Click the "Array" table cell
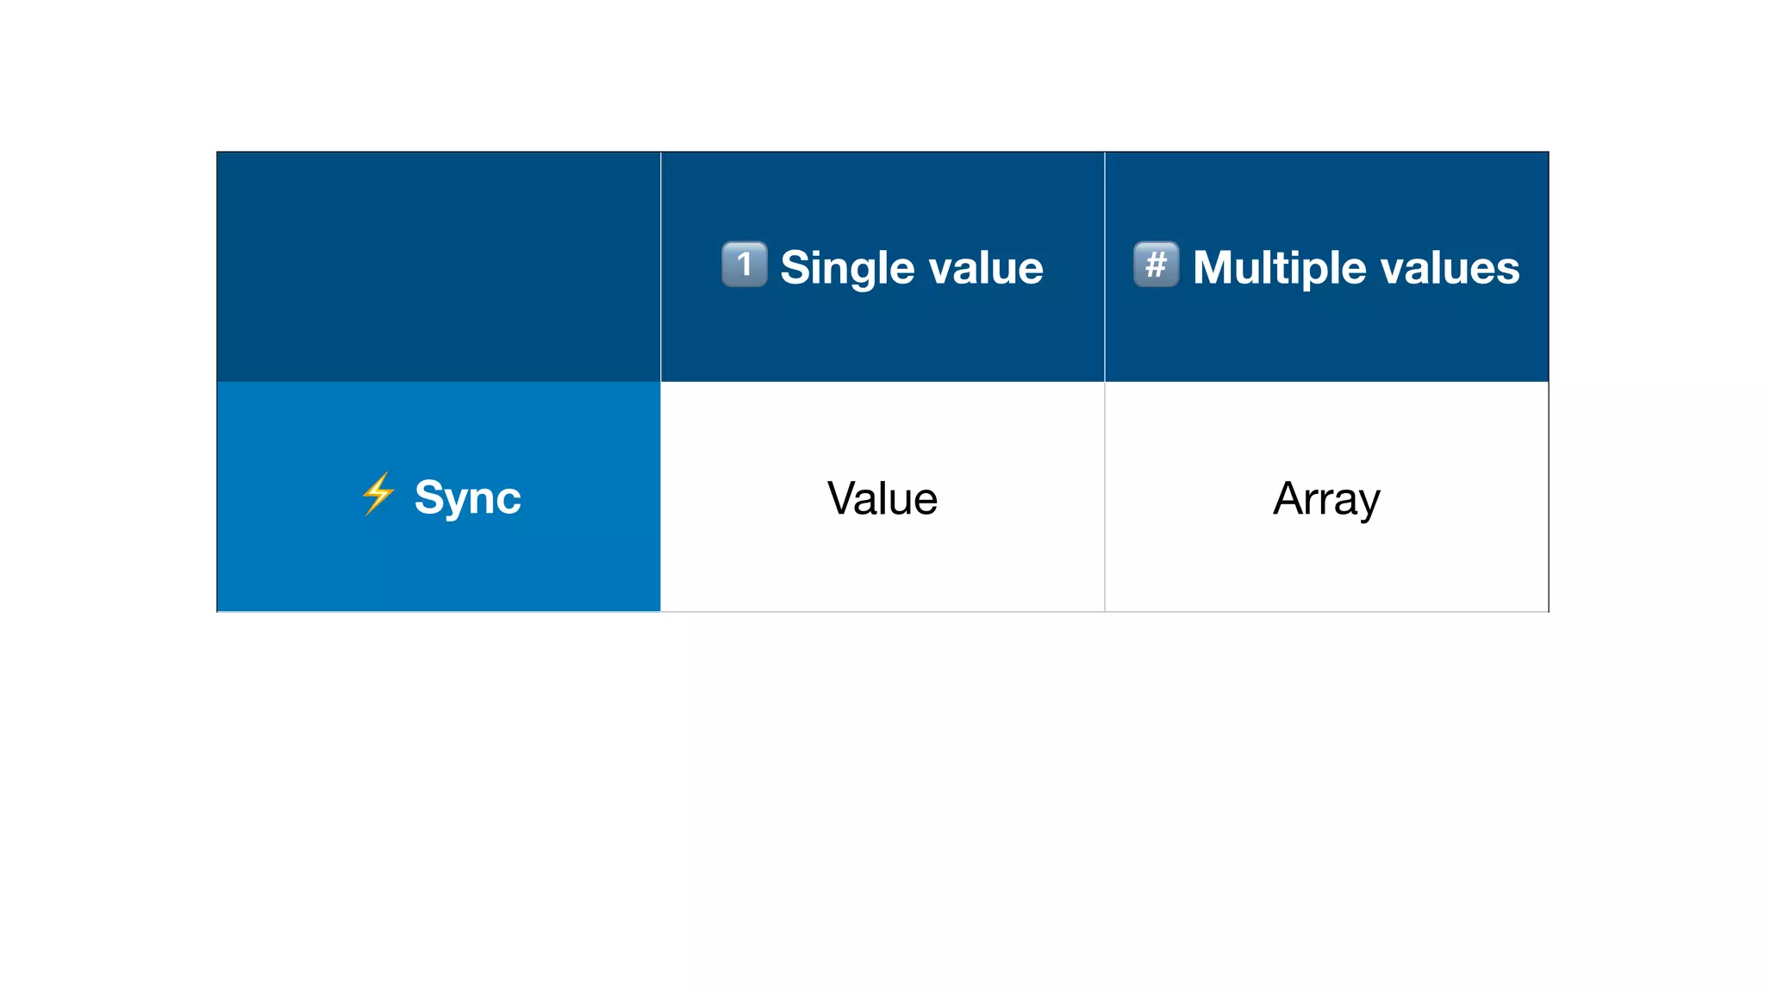The width and height of the screenshot is (1765, 993). (x=1326, y=497)
